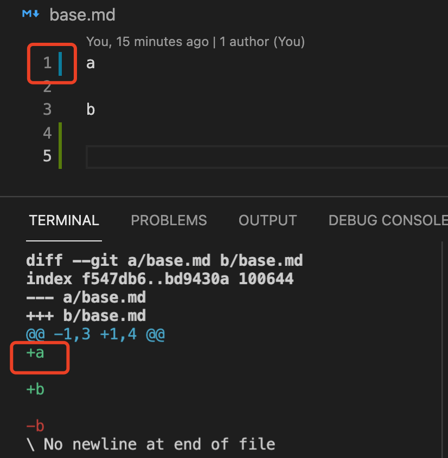Click the Markdown file icon beside base.md
Image resolution: width=448 pixels, height=458 pixels.
(31, 14)
